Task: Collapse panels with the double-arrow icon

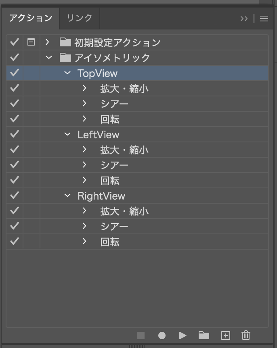Action: click(243, 19)
